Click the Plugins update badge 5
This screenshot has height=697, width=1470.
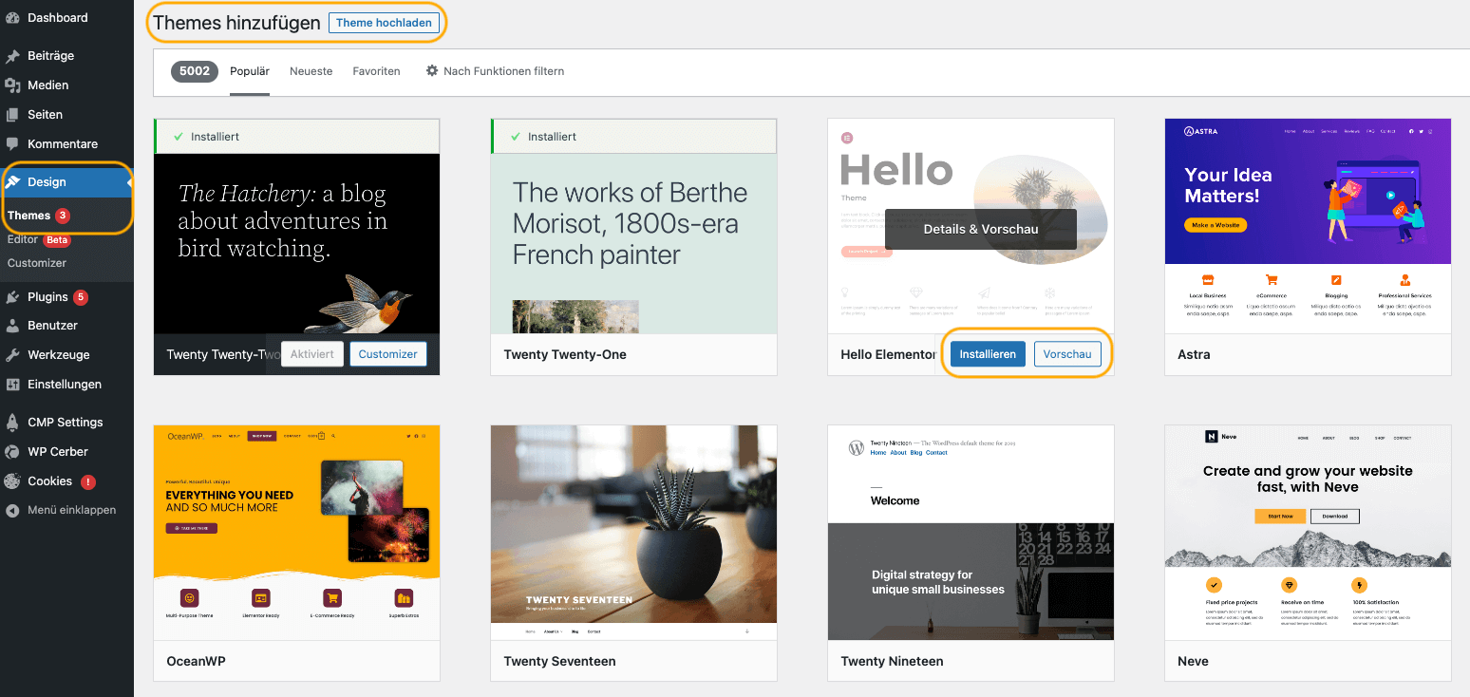[x=81, y=297]
